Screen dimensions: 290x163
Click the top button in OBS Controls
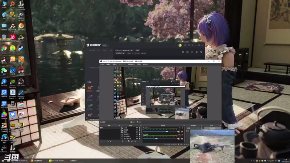(x=213, y=128)
